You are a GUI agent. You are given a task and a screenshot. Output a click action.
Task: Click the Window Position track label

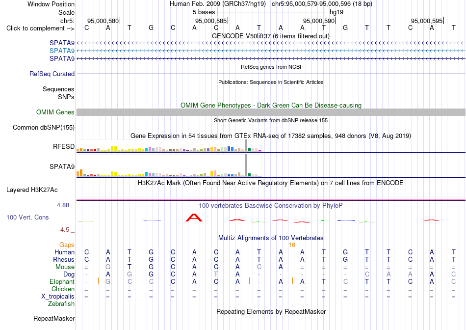pyautogui.click(x=51, y=4)
